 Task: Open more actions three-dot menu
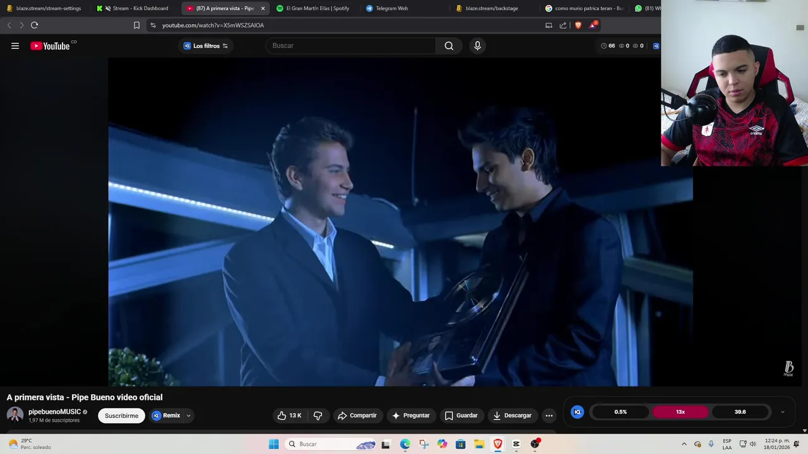point(549,416)
